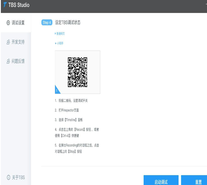The height and width of the screenshot is (185, 207).
Task: Click the 启动调试 button
Action: pyautogui.click(x=161, y=180)
